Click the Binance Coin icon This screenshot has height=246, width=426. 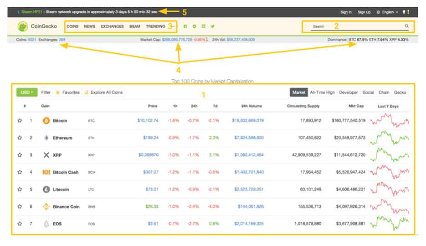click(46, 207)
